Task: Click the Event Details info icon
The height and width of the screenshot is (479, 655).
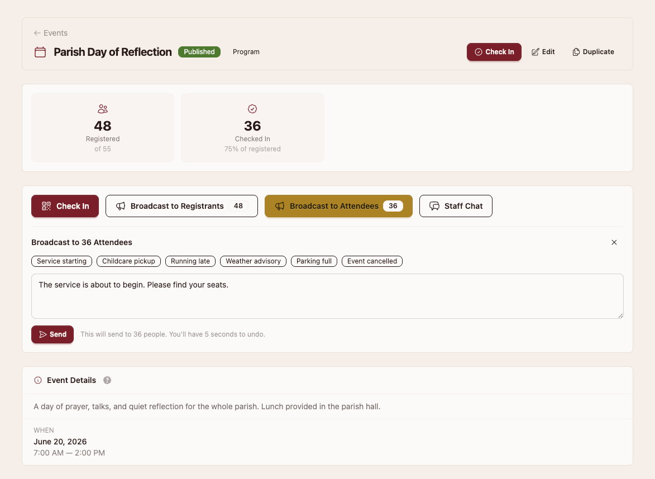Action: coord(38,380)
